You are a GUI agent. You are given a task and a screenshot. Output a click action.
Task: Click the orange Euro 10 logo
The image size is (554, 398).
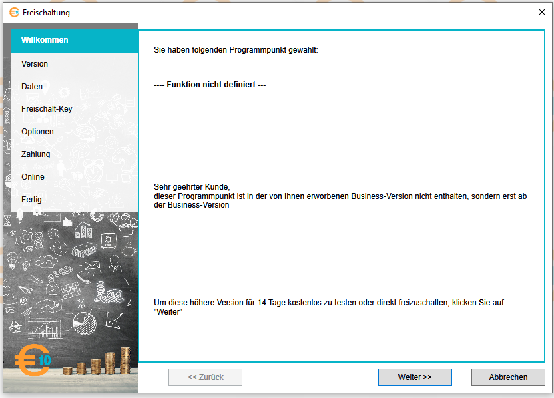pos(33,360)
